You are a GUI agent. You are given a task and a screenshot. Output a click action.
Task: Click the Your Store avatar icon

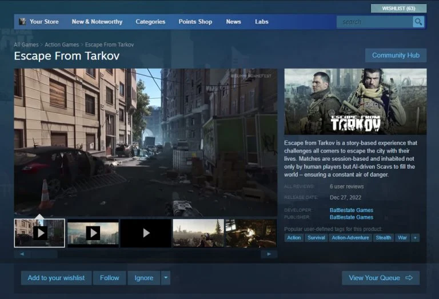point(22,22)
